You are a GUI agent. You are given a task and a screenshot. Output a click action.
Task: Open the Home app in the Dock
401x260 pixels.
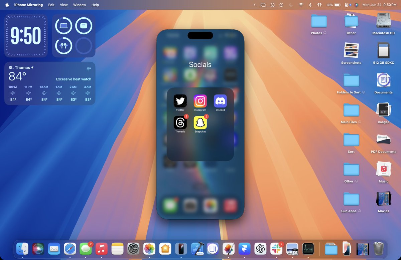click(165, 249)
